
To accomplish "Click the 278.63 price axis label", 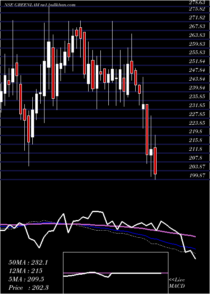I will point(197,3).
